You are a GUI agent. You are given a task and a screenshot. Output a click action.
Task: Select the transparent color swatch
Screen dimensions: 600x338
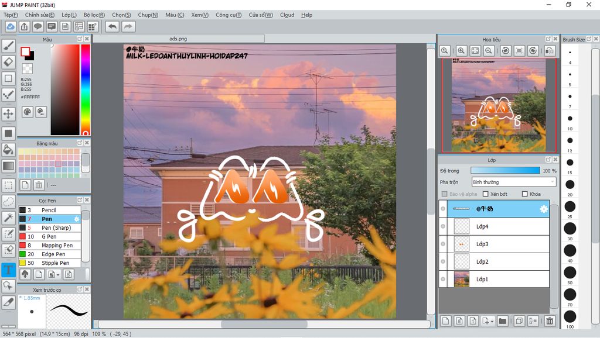27,69
